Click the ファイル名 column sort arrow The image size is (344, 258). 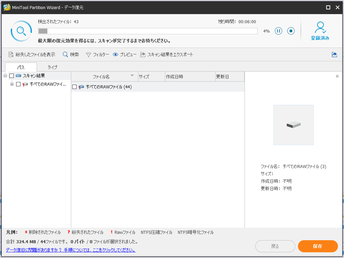click(x=132, y=76)
